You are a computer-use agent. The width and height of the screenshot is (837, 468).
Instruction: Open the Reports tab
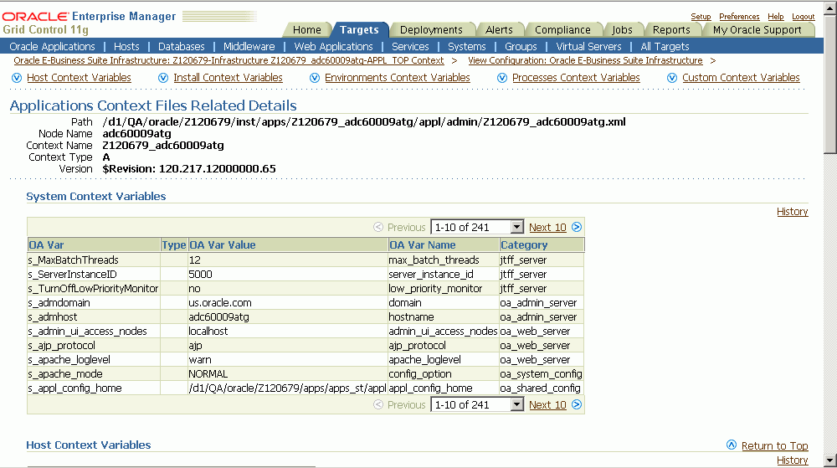tap(671, 30)
